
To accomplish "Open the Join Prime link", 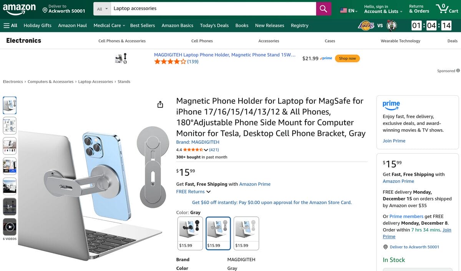I will click(x=393, y=141).
